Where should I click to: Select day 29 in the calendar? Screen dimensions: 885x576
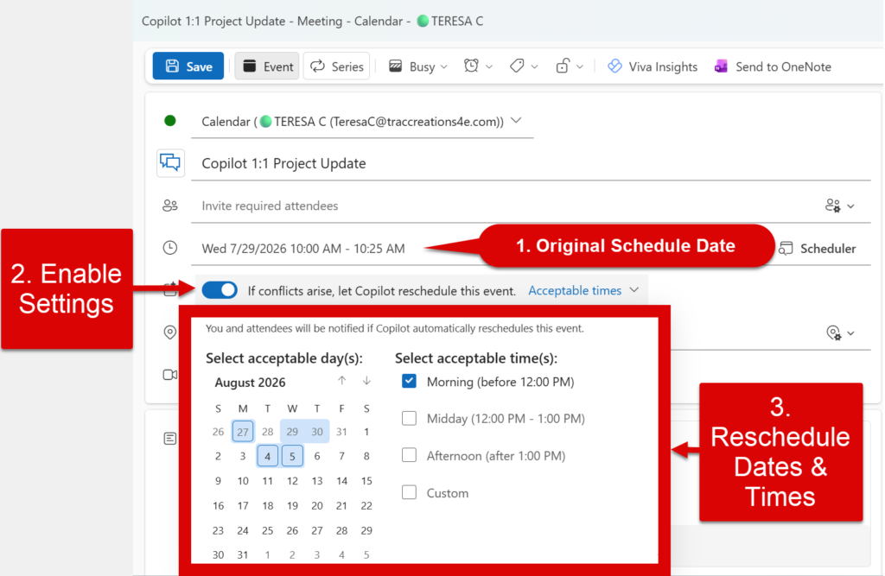(292, 432)
